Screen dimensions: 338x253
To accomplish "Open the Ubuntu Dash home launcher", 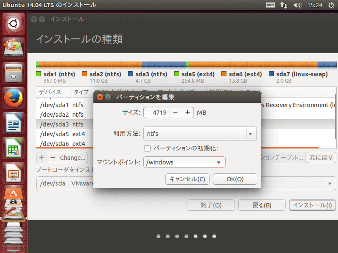I will [x=14, y=24].
